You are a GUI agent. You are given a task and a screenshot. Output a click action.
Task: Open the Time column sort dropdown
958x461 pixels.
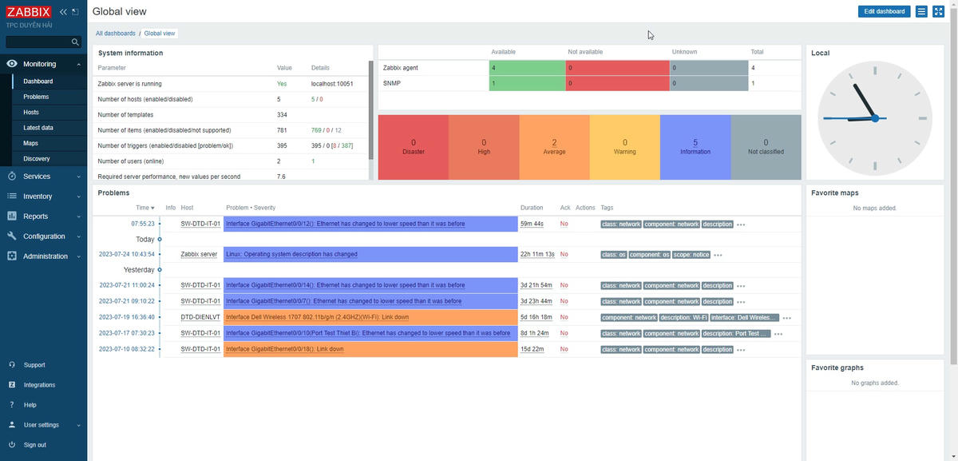[x=144, y=207]
